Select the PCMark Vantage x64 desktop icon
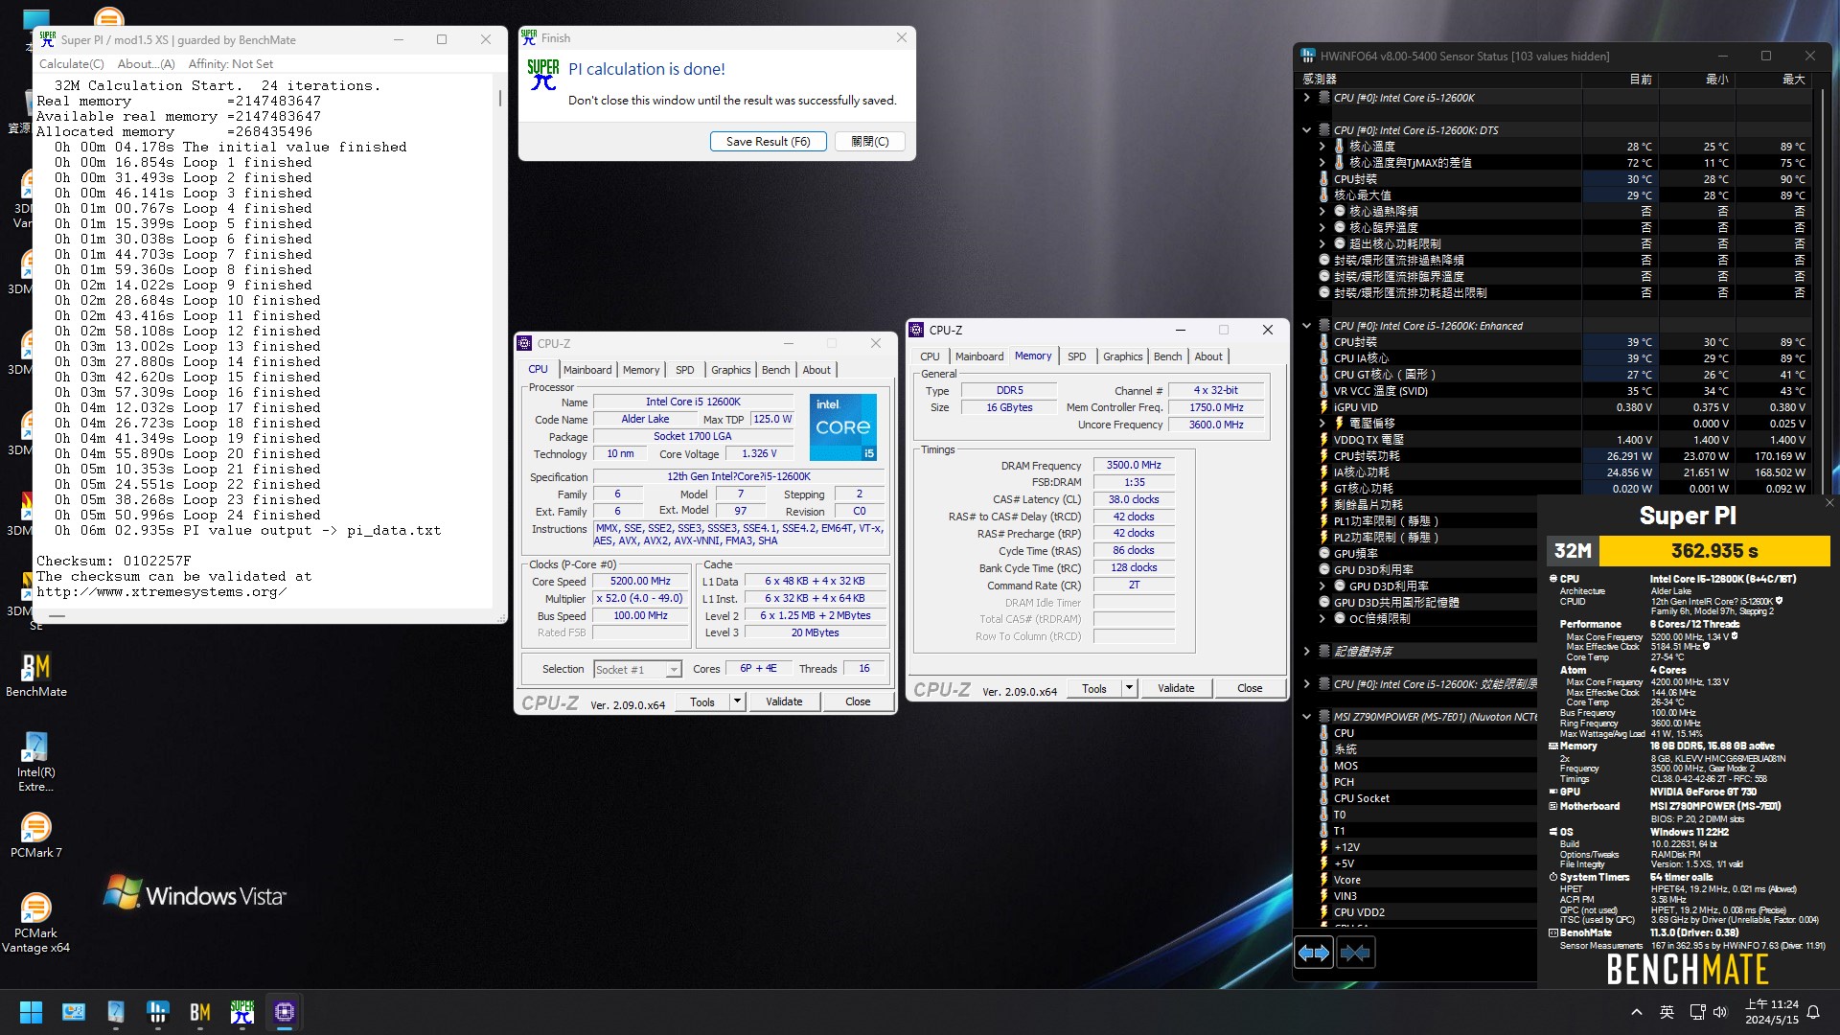1840x1035 pixels. point(36,923)
